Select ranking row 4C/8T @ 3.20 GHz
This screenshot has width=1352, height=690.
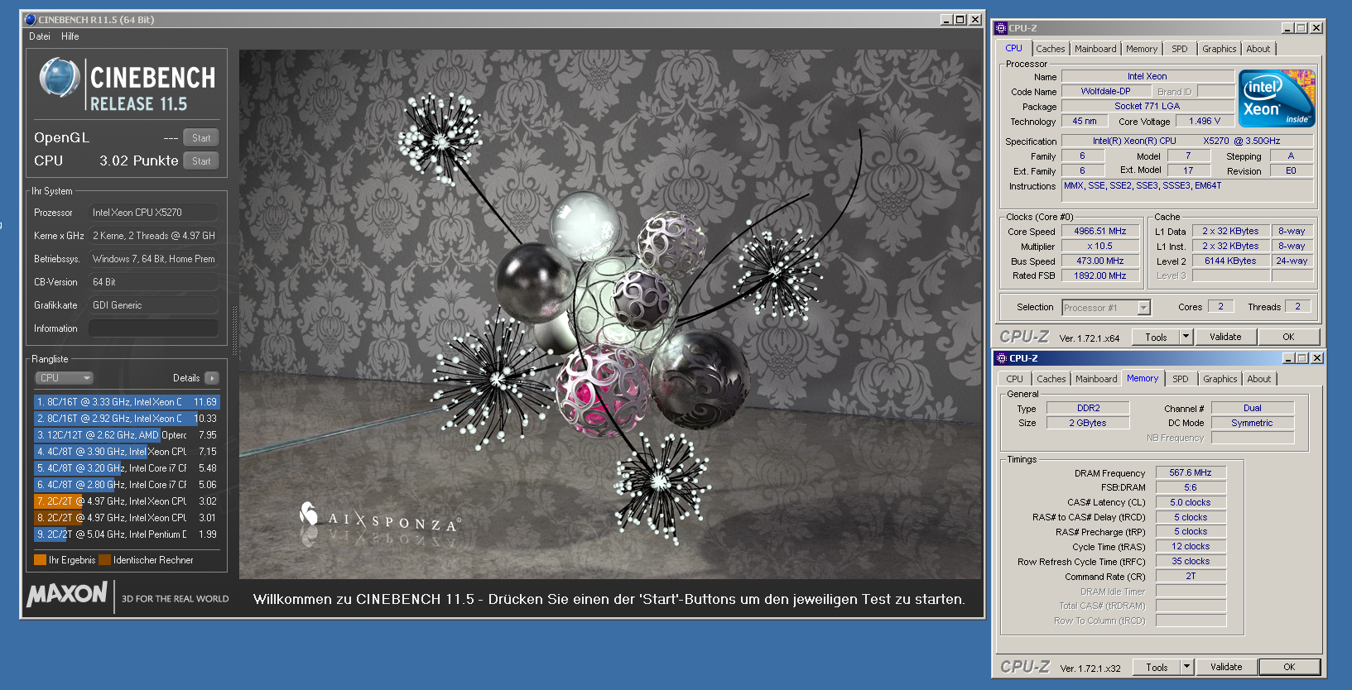pos(126,468)
